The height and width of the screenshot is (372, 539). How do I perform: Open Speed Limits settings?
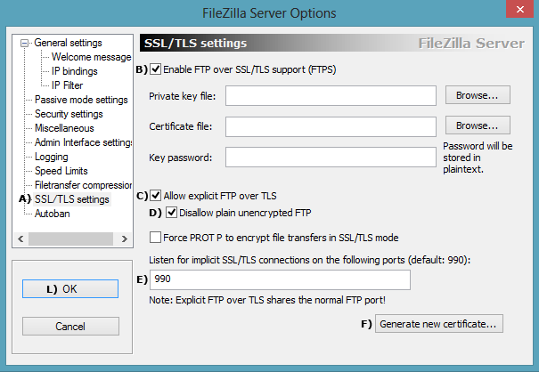click(61, 171)
